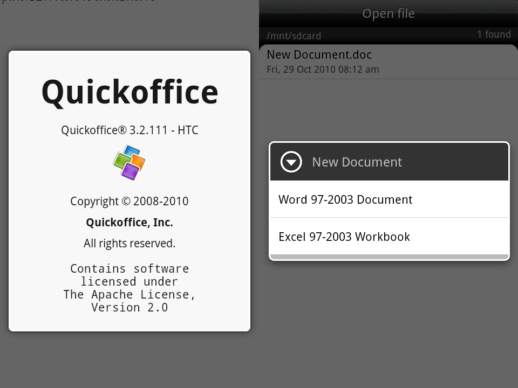Click the empty file list area below the dialog
This screenshot has height=388, width=518.
coord(388,323)
